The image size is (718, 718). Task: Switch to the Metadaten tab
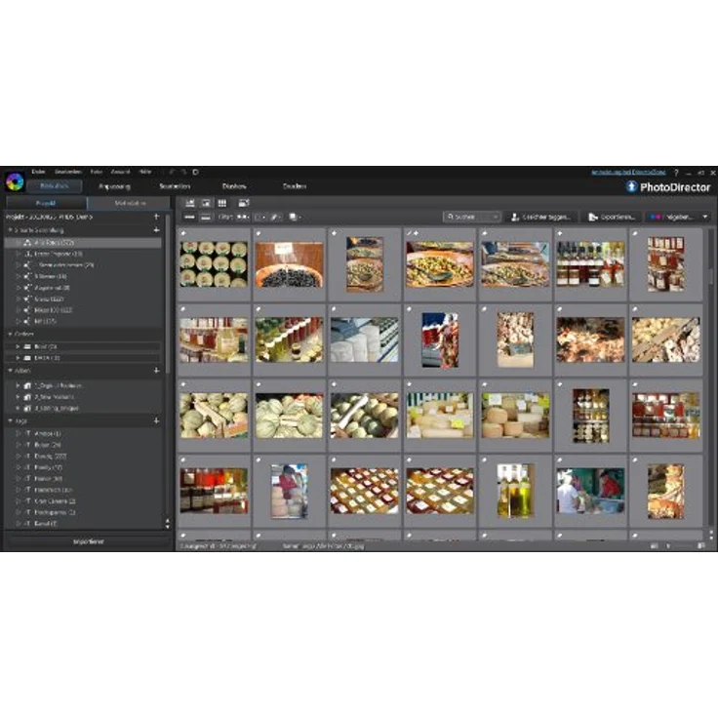point(130,203)
